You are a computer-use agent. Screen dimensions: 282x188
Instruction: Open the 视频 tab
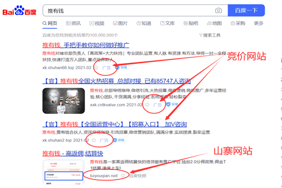pos(97,23)
